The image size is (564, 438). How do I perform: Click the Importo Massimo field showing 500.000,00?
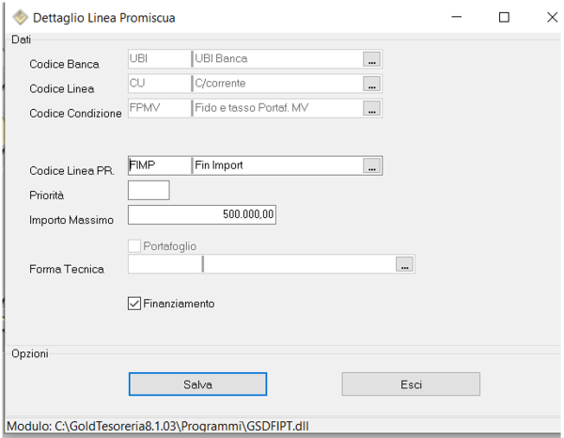click(x=201, y=215)
